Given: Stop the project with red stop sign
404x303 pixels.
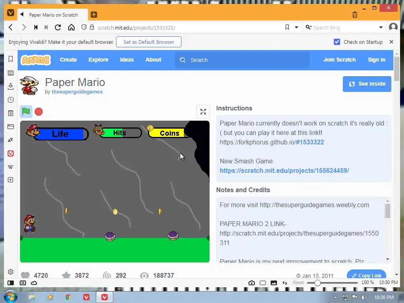Looking at the screenshot, I should point(39,112).
